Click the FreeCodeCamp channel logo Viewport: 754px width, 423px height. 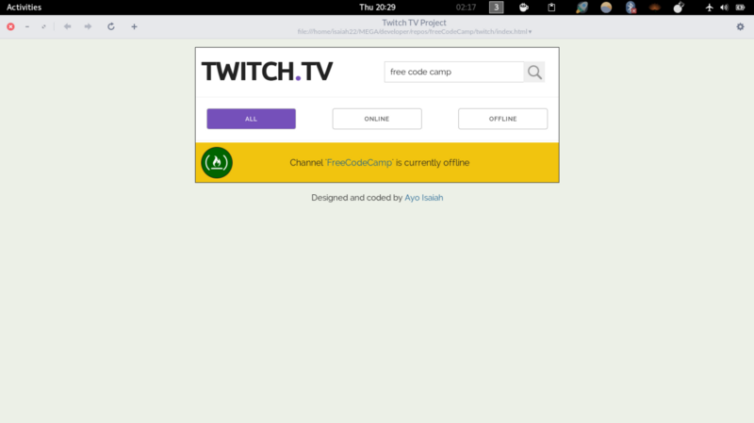(x=217, y=163)
